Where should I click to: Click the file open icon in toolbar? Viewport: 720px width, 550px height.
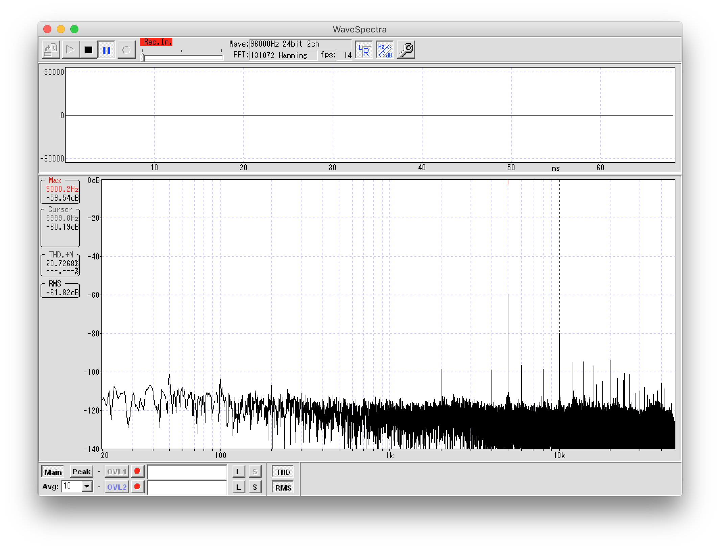coord(51,50)
